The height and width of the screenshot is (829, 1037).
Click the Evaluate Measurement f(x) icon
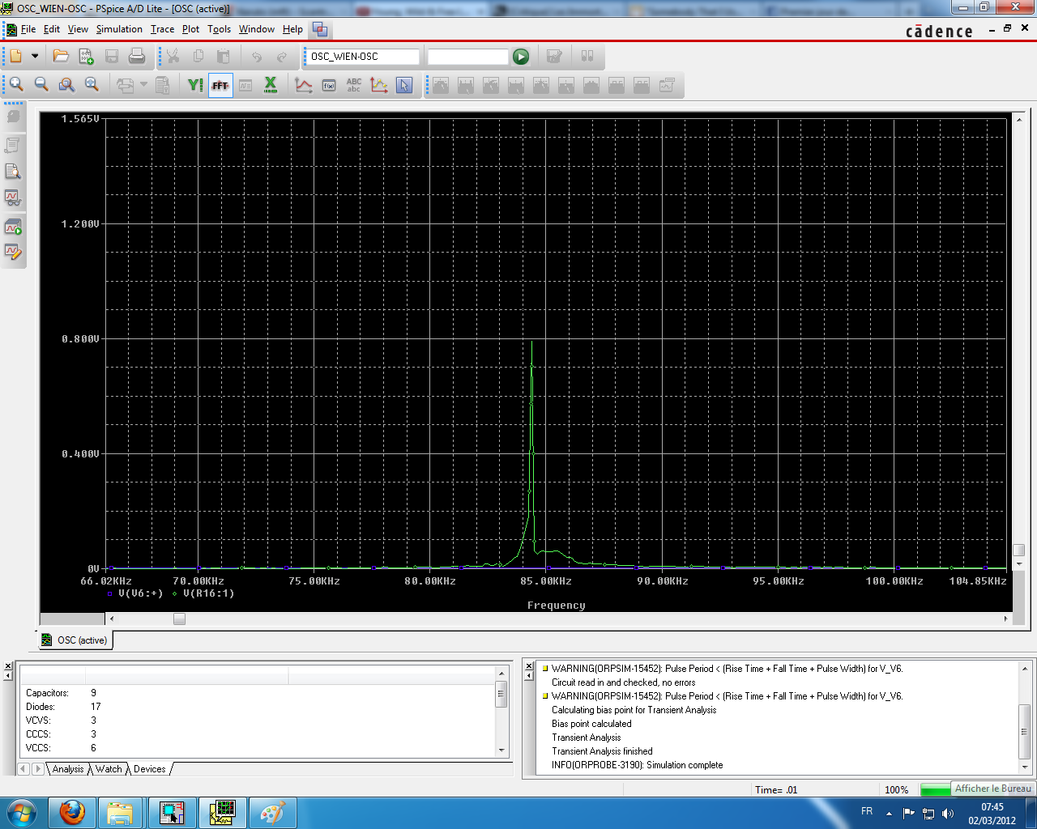coord(329,84)
